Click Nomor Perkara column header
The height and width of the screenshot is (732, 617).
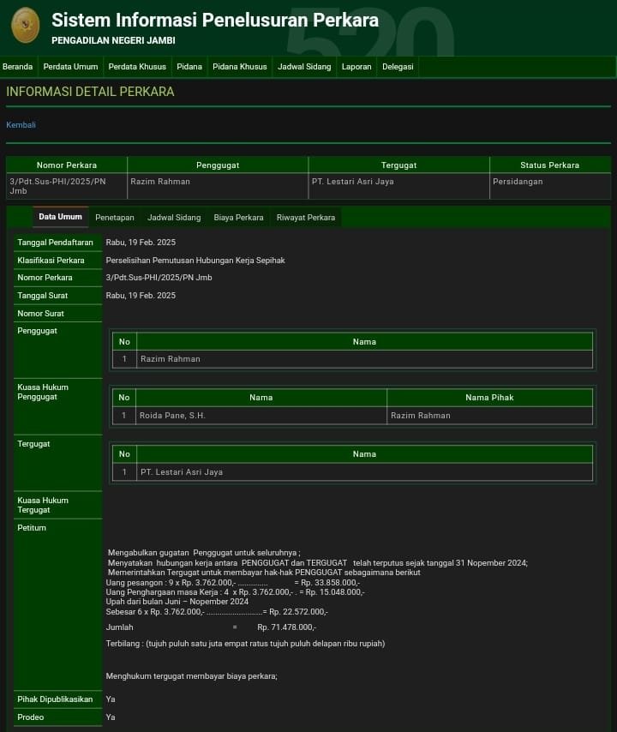(x=67, y=165)
